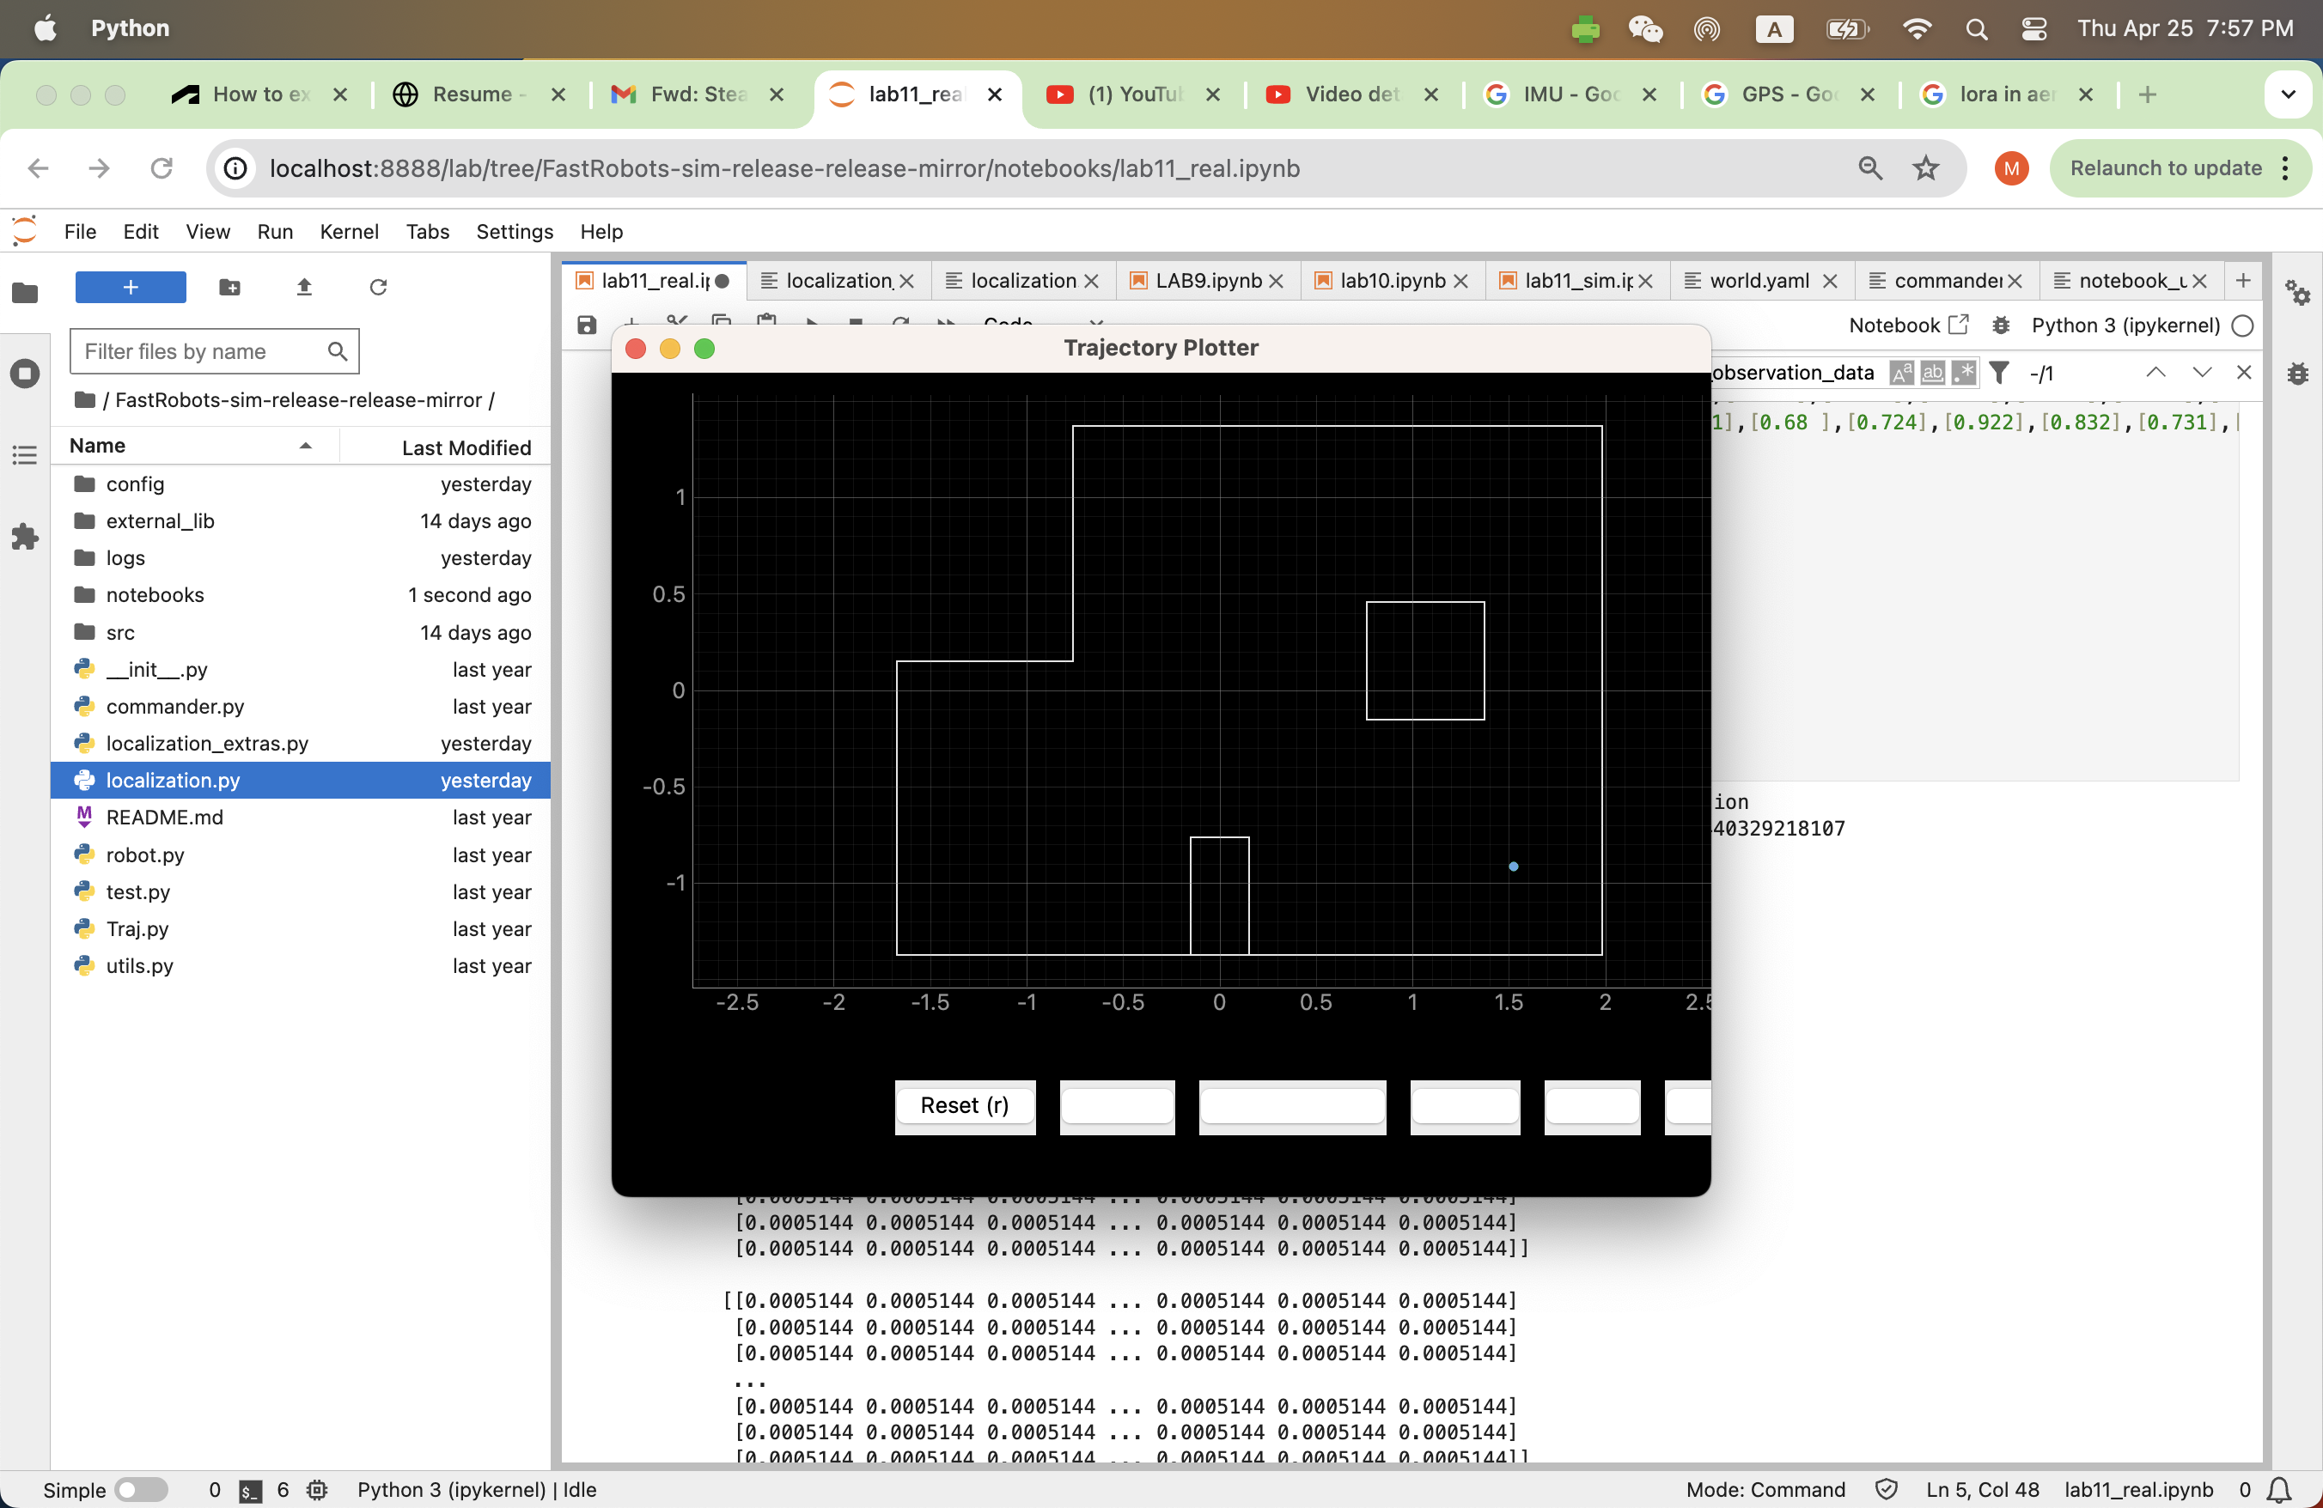Open the running terminals and kernels panel
Viewport: 2323px width, 1508px height.
26,373
